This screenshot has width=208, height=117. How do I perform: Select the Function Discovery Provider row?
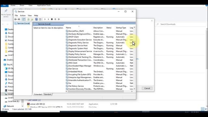tap(99, 89)
